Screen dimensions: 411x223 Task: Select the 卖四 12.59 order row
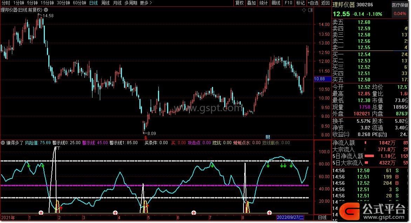(x=370, y=29)
